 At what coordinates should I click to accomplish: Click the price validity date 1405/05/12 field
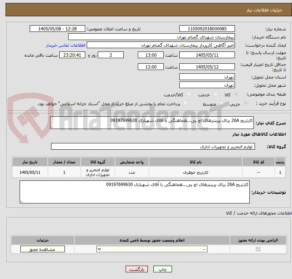tap(207, 67)
